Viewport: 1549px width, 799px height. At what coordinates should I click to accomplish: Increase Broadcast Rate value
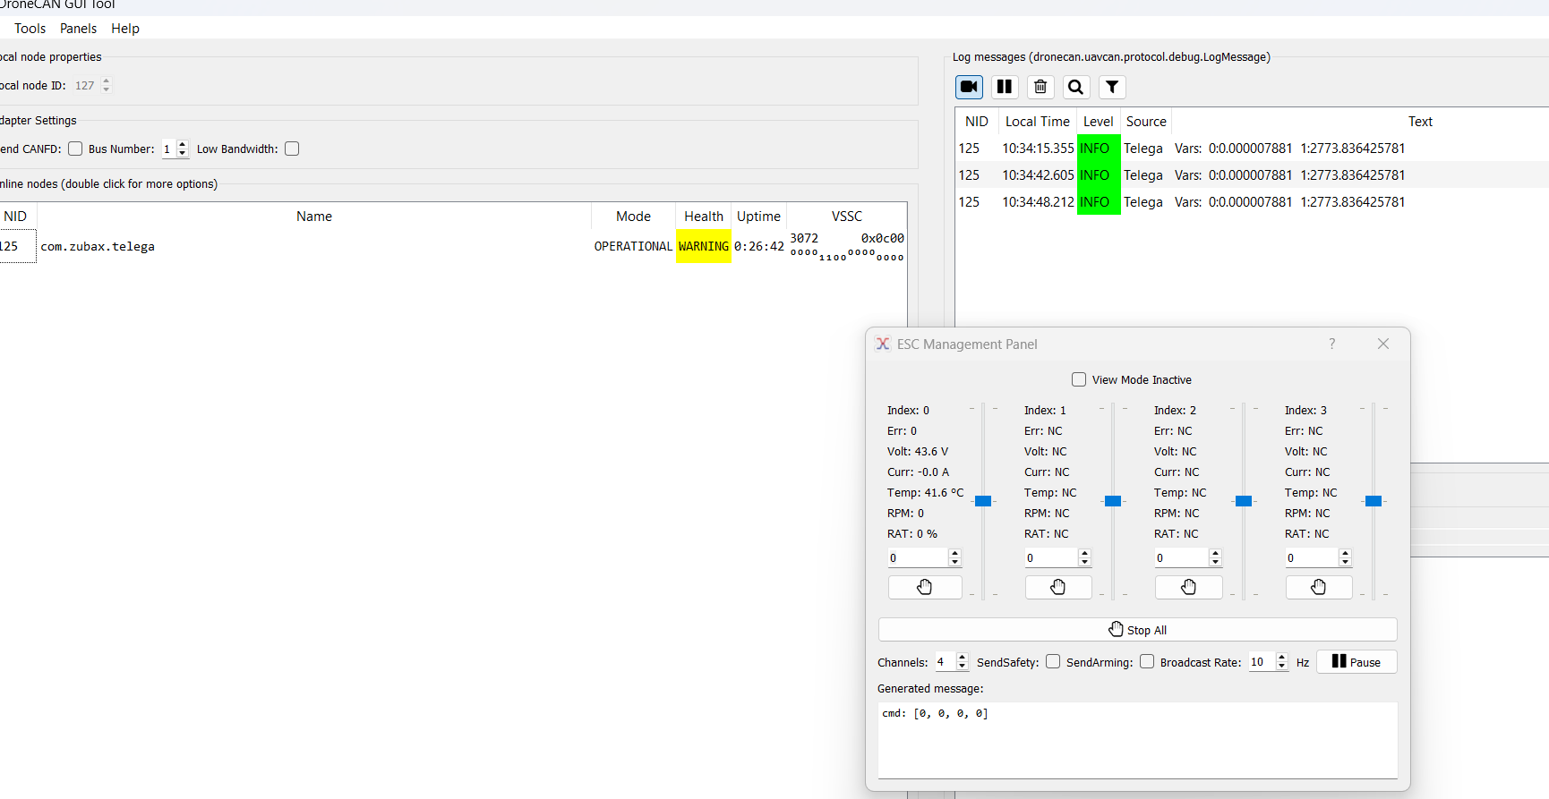(x=1282, y=657)
